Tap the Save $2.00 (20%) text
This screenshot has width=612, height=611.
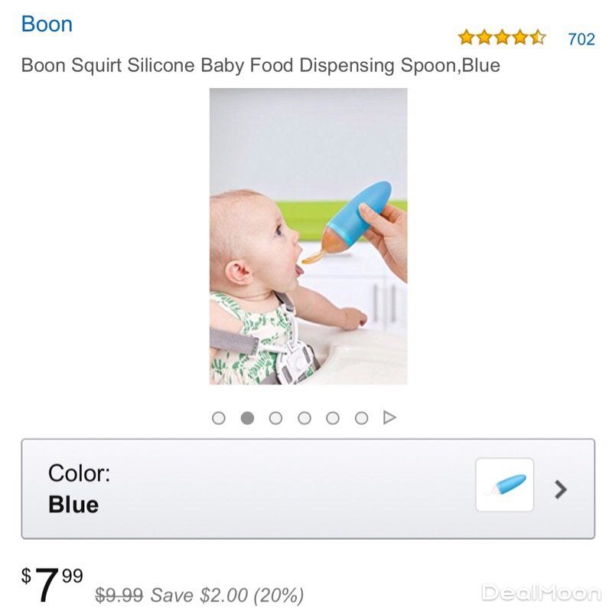[x=227, y=594]
